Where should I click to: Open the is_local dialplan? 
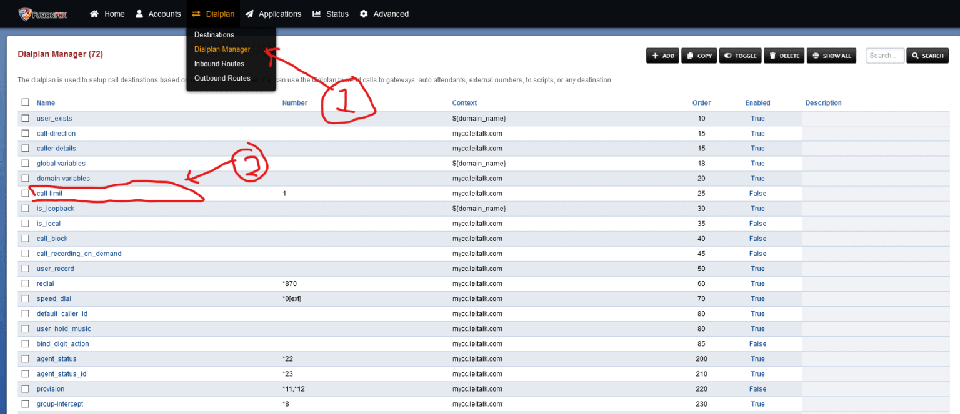click(49, 224)
